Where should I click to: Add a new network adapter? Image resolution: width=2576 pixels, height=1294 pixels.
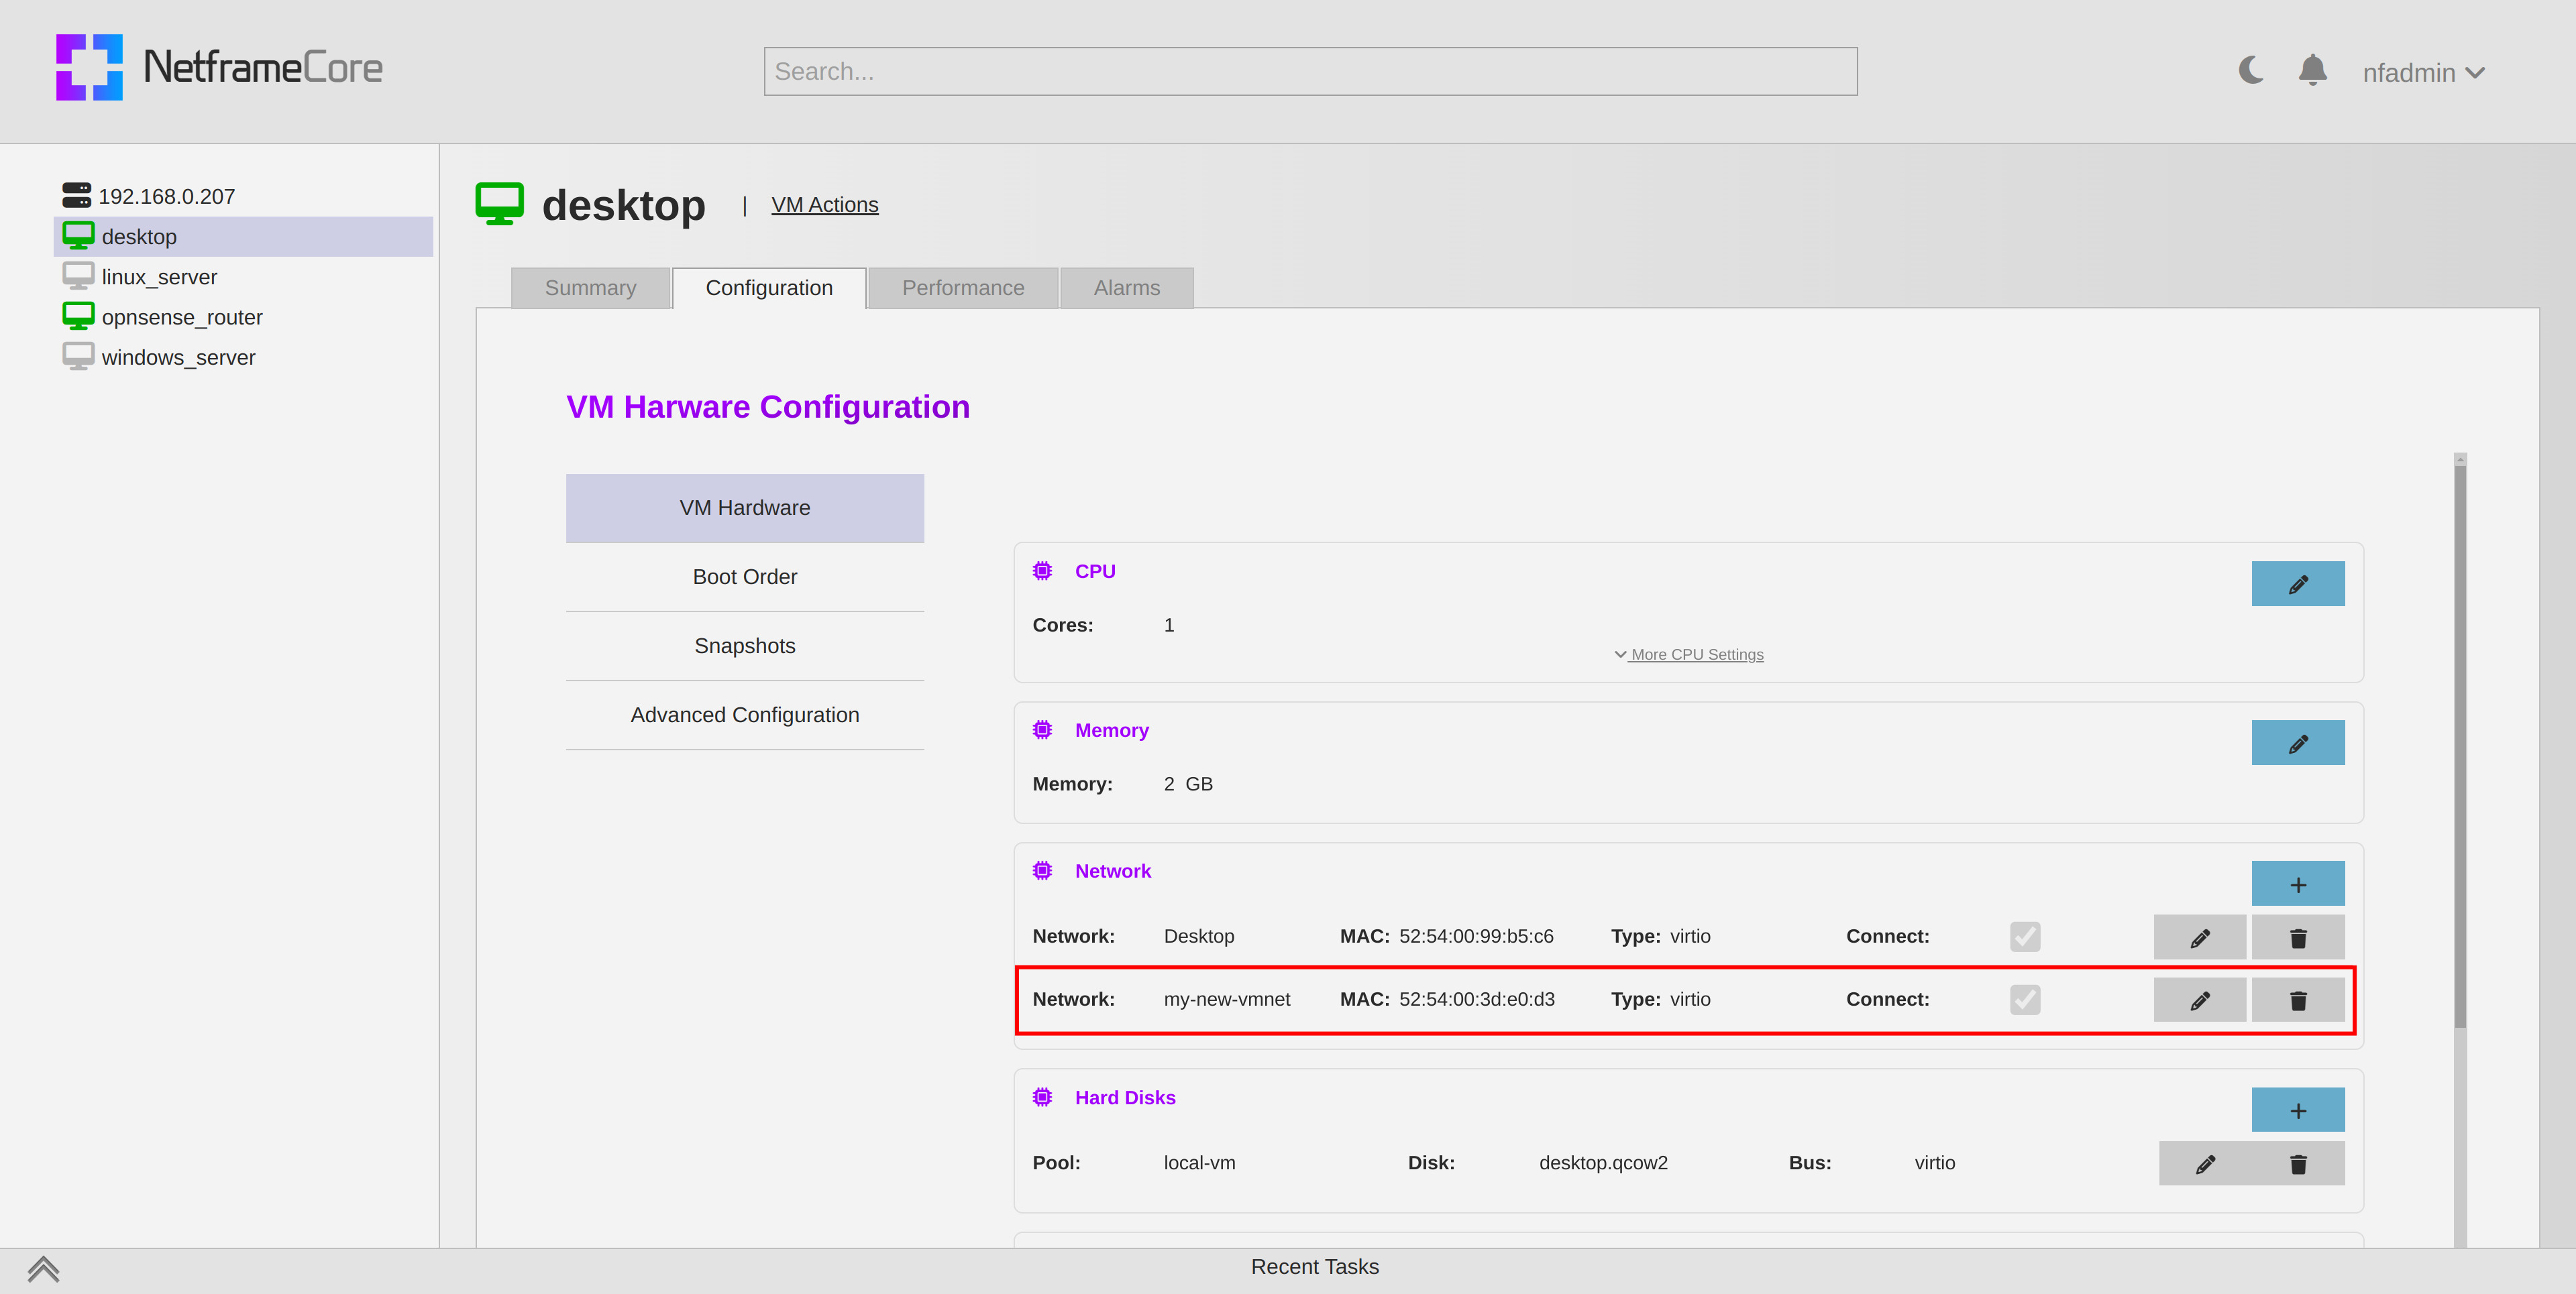click(2298, 883)
